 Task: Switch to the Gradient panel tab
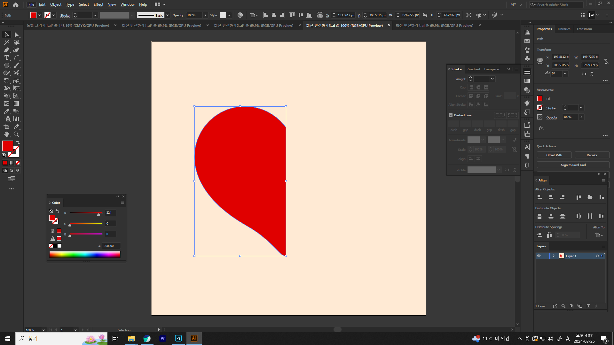click(473, 69)
